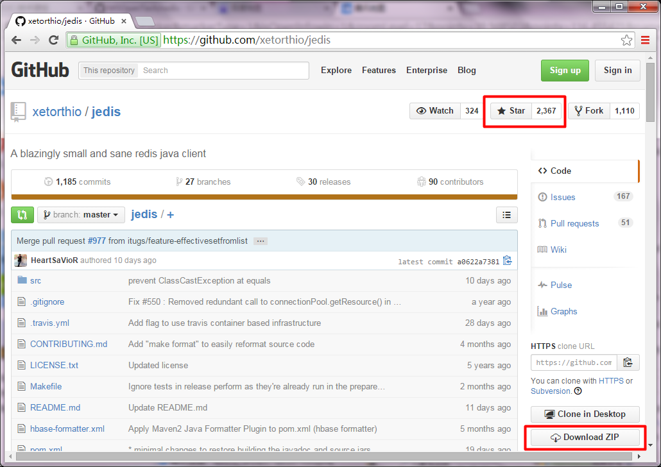661x467 pixels.
Task: Click the src folder icon
Action: point(22,280)
